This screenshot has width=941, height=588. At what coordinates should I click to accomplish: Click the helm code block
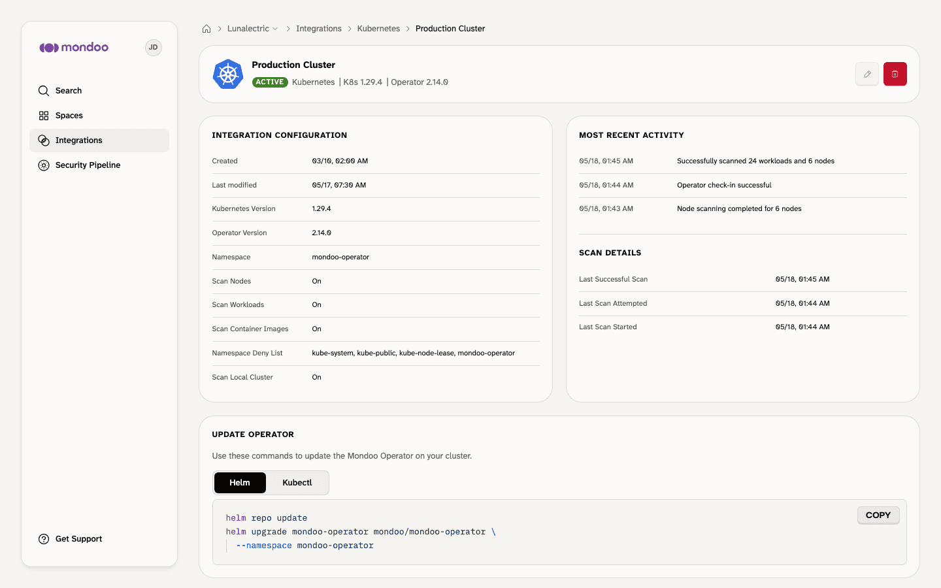(x=559, y=532)
